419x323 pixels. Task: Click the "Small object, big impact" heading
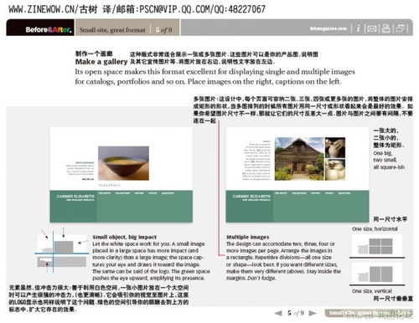click(124, 237)
